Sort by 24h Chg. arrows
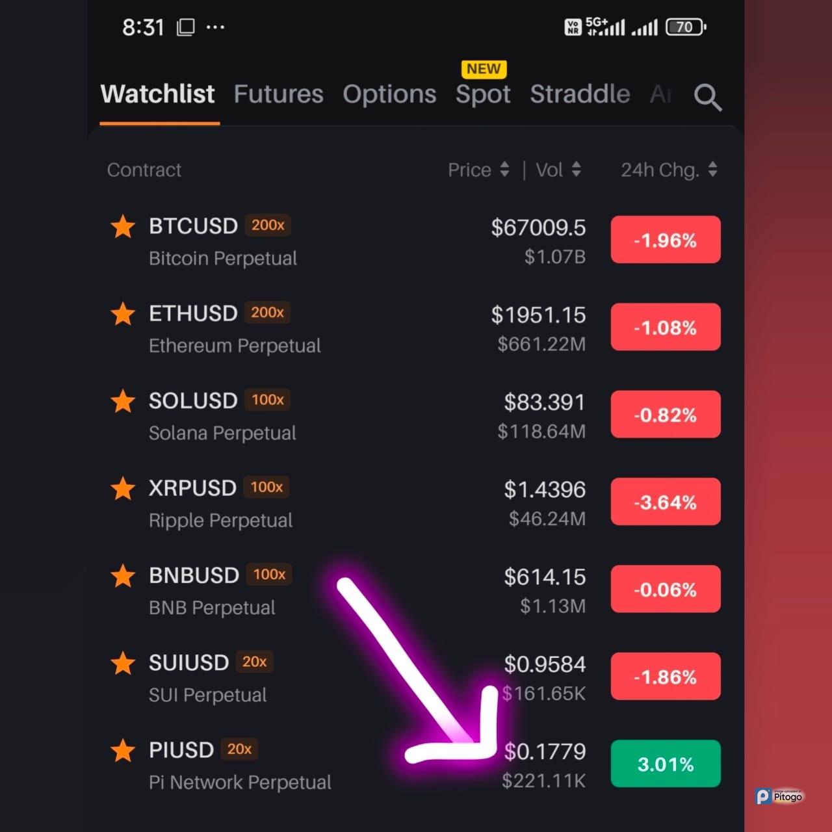 point(712,170)
